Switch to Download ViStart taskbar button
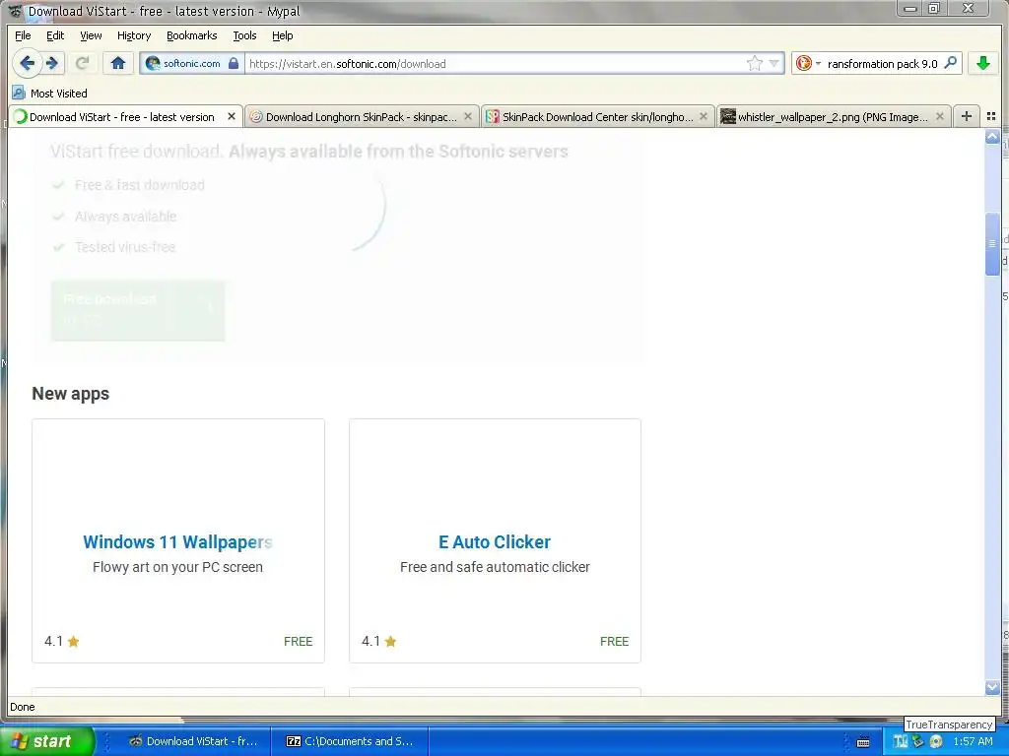The image size is (1009, 756). [x=195, y=741]
